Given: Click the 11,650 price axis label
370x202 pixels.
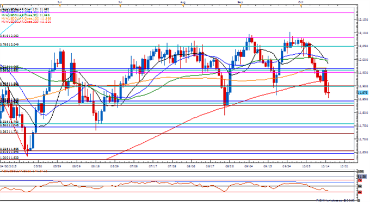Looking at the screenshot, I should pos(363,153).
